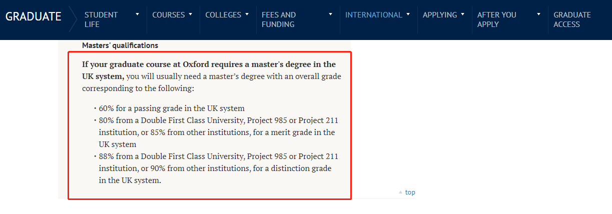Click the "top" link
The image size is (612, 214).
click(410, 192)
